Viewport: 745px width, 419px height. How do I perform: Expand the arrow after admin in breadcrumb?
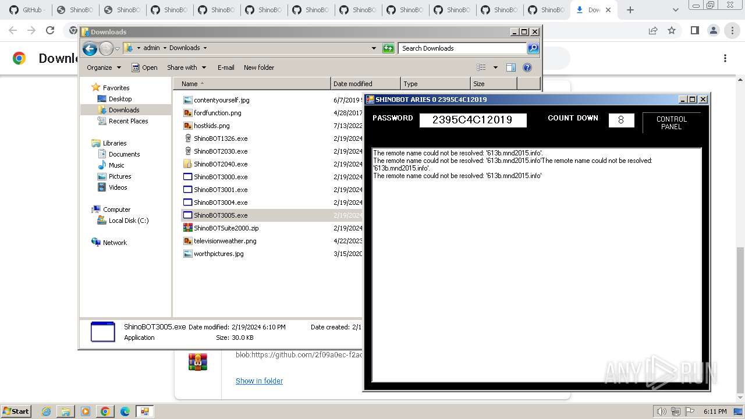tap(164, 48)
